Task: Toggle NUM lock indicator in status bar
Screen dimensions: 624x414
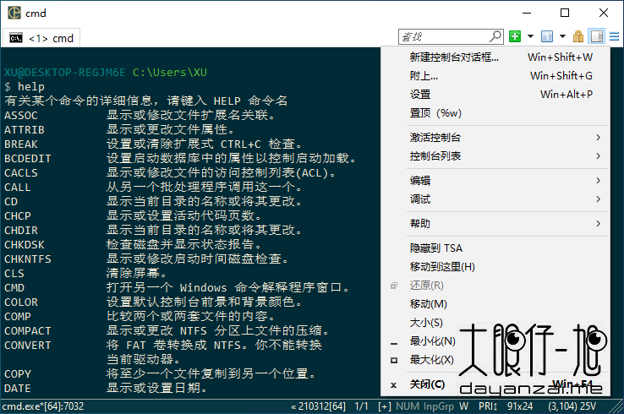Action: click(x=408, y=406)
